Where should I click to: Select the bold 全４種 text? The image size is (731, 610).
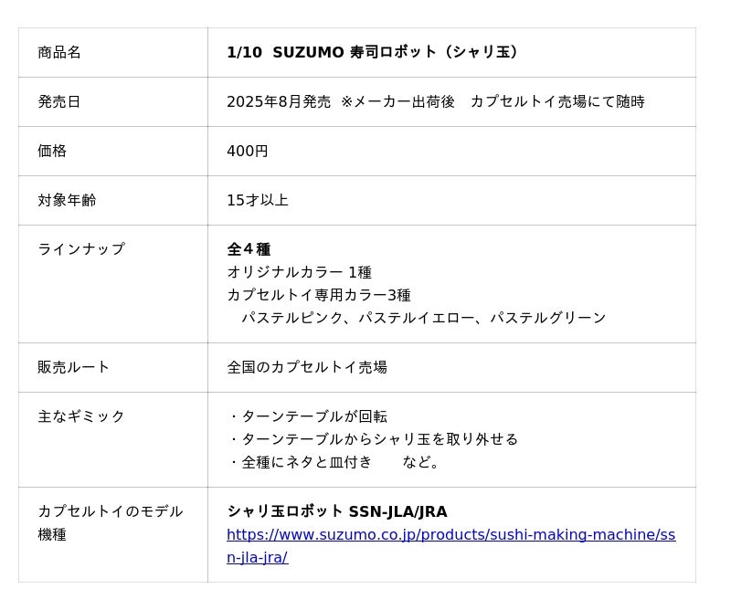tap(249, 249)
